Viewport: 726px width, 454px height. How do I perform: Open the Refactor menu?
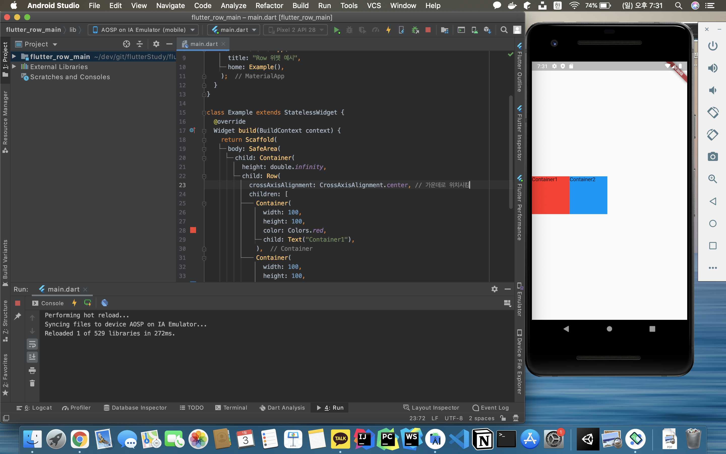pyautogui.click(x=269, y=5)
